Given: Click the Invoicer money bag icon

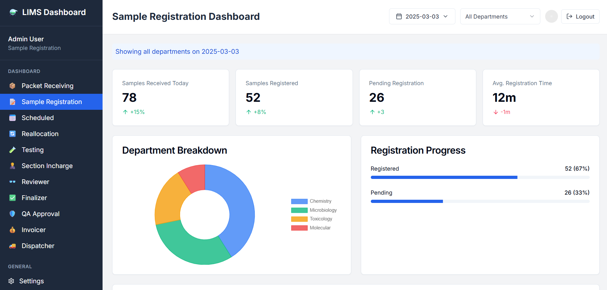Looking at the screenshot, I should (12, 230).
